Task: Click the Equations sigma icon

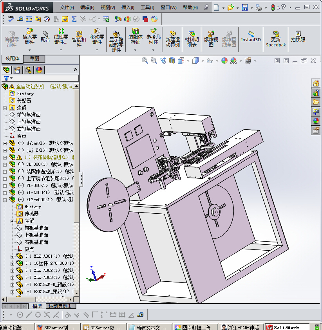Action: coord(74,19)
